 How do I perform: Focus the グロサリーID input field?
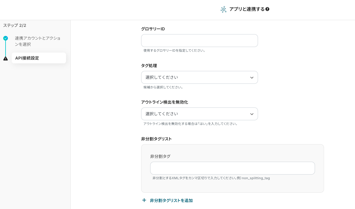[199, 41]
